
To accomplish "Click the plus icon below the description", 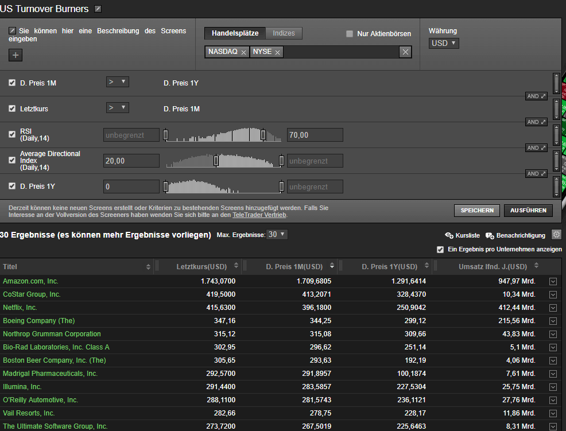I will 15,55.
